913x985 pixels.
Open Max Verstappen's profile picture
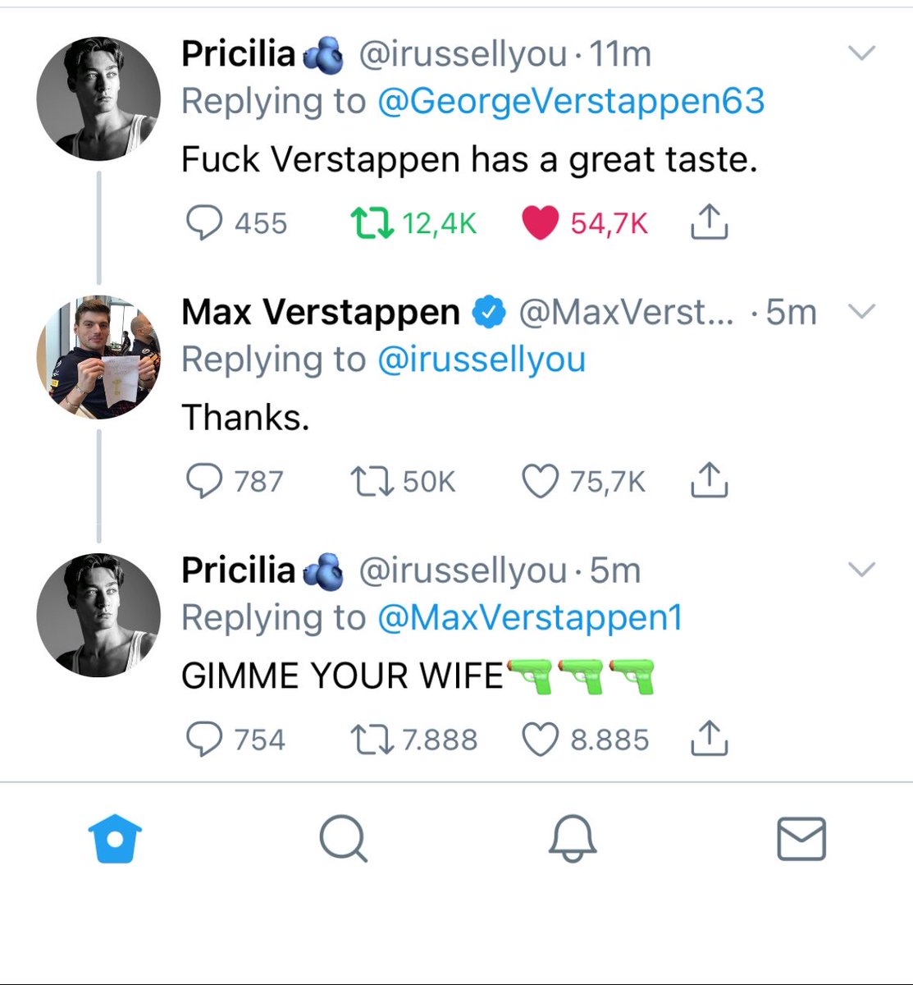pos(98,357)
